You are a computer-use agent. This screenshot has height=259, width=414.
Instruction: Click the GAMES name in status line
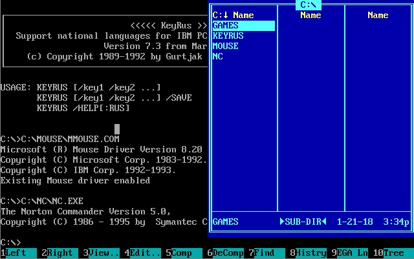(226, 222)
